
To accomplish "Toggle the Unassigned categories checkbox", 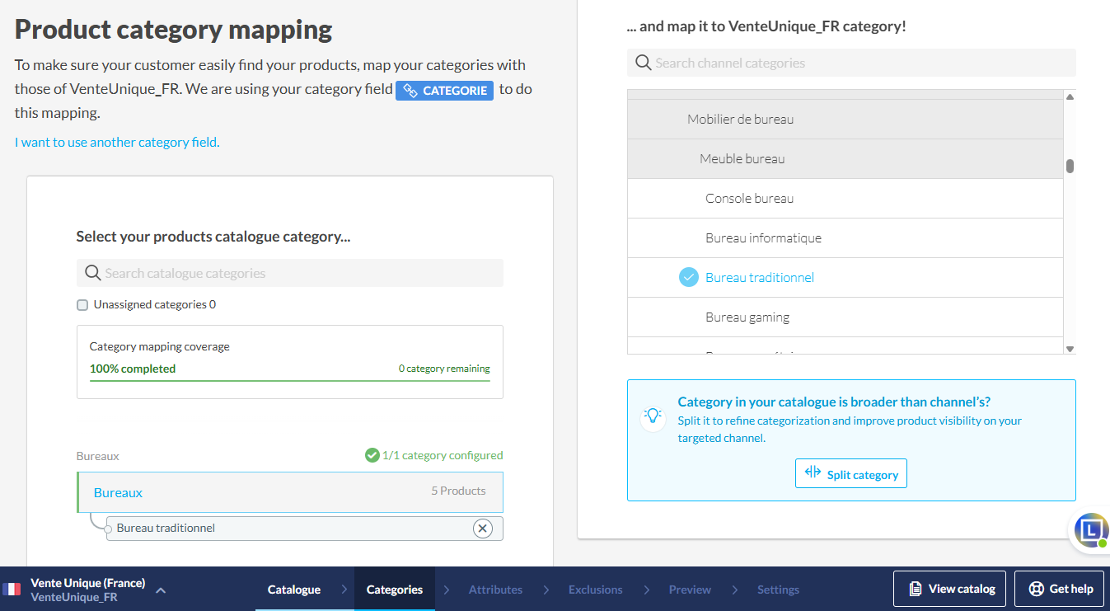I will pos(82,305).
